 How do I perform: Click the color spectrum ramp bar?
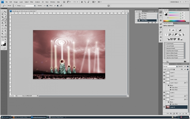[174, 21]
